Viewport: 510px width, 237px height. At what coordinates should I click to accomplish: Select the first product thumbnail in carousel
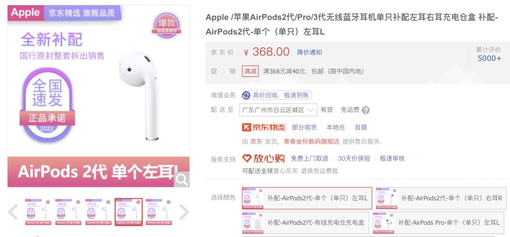click(37, 212)
